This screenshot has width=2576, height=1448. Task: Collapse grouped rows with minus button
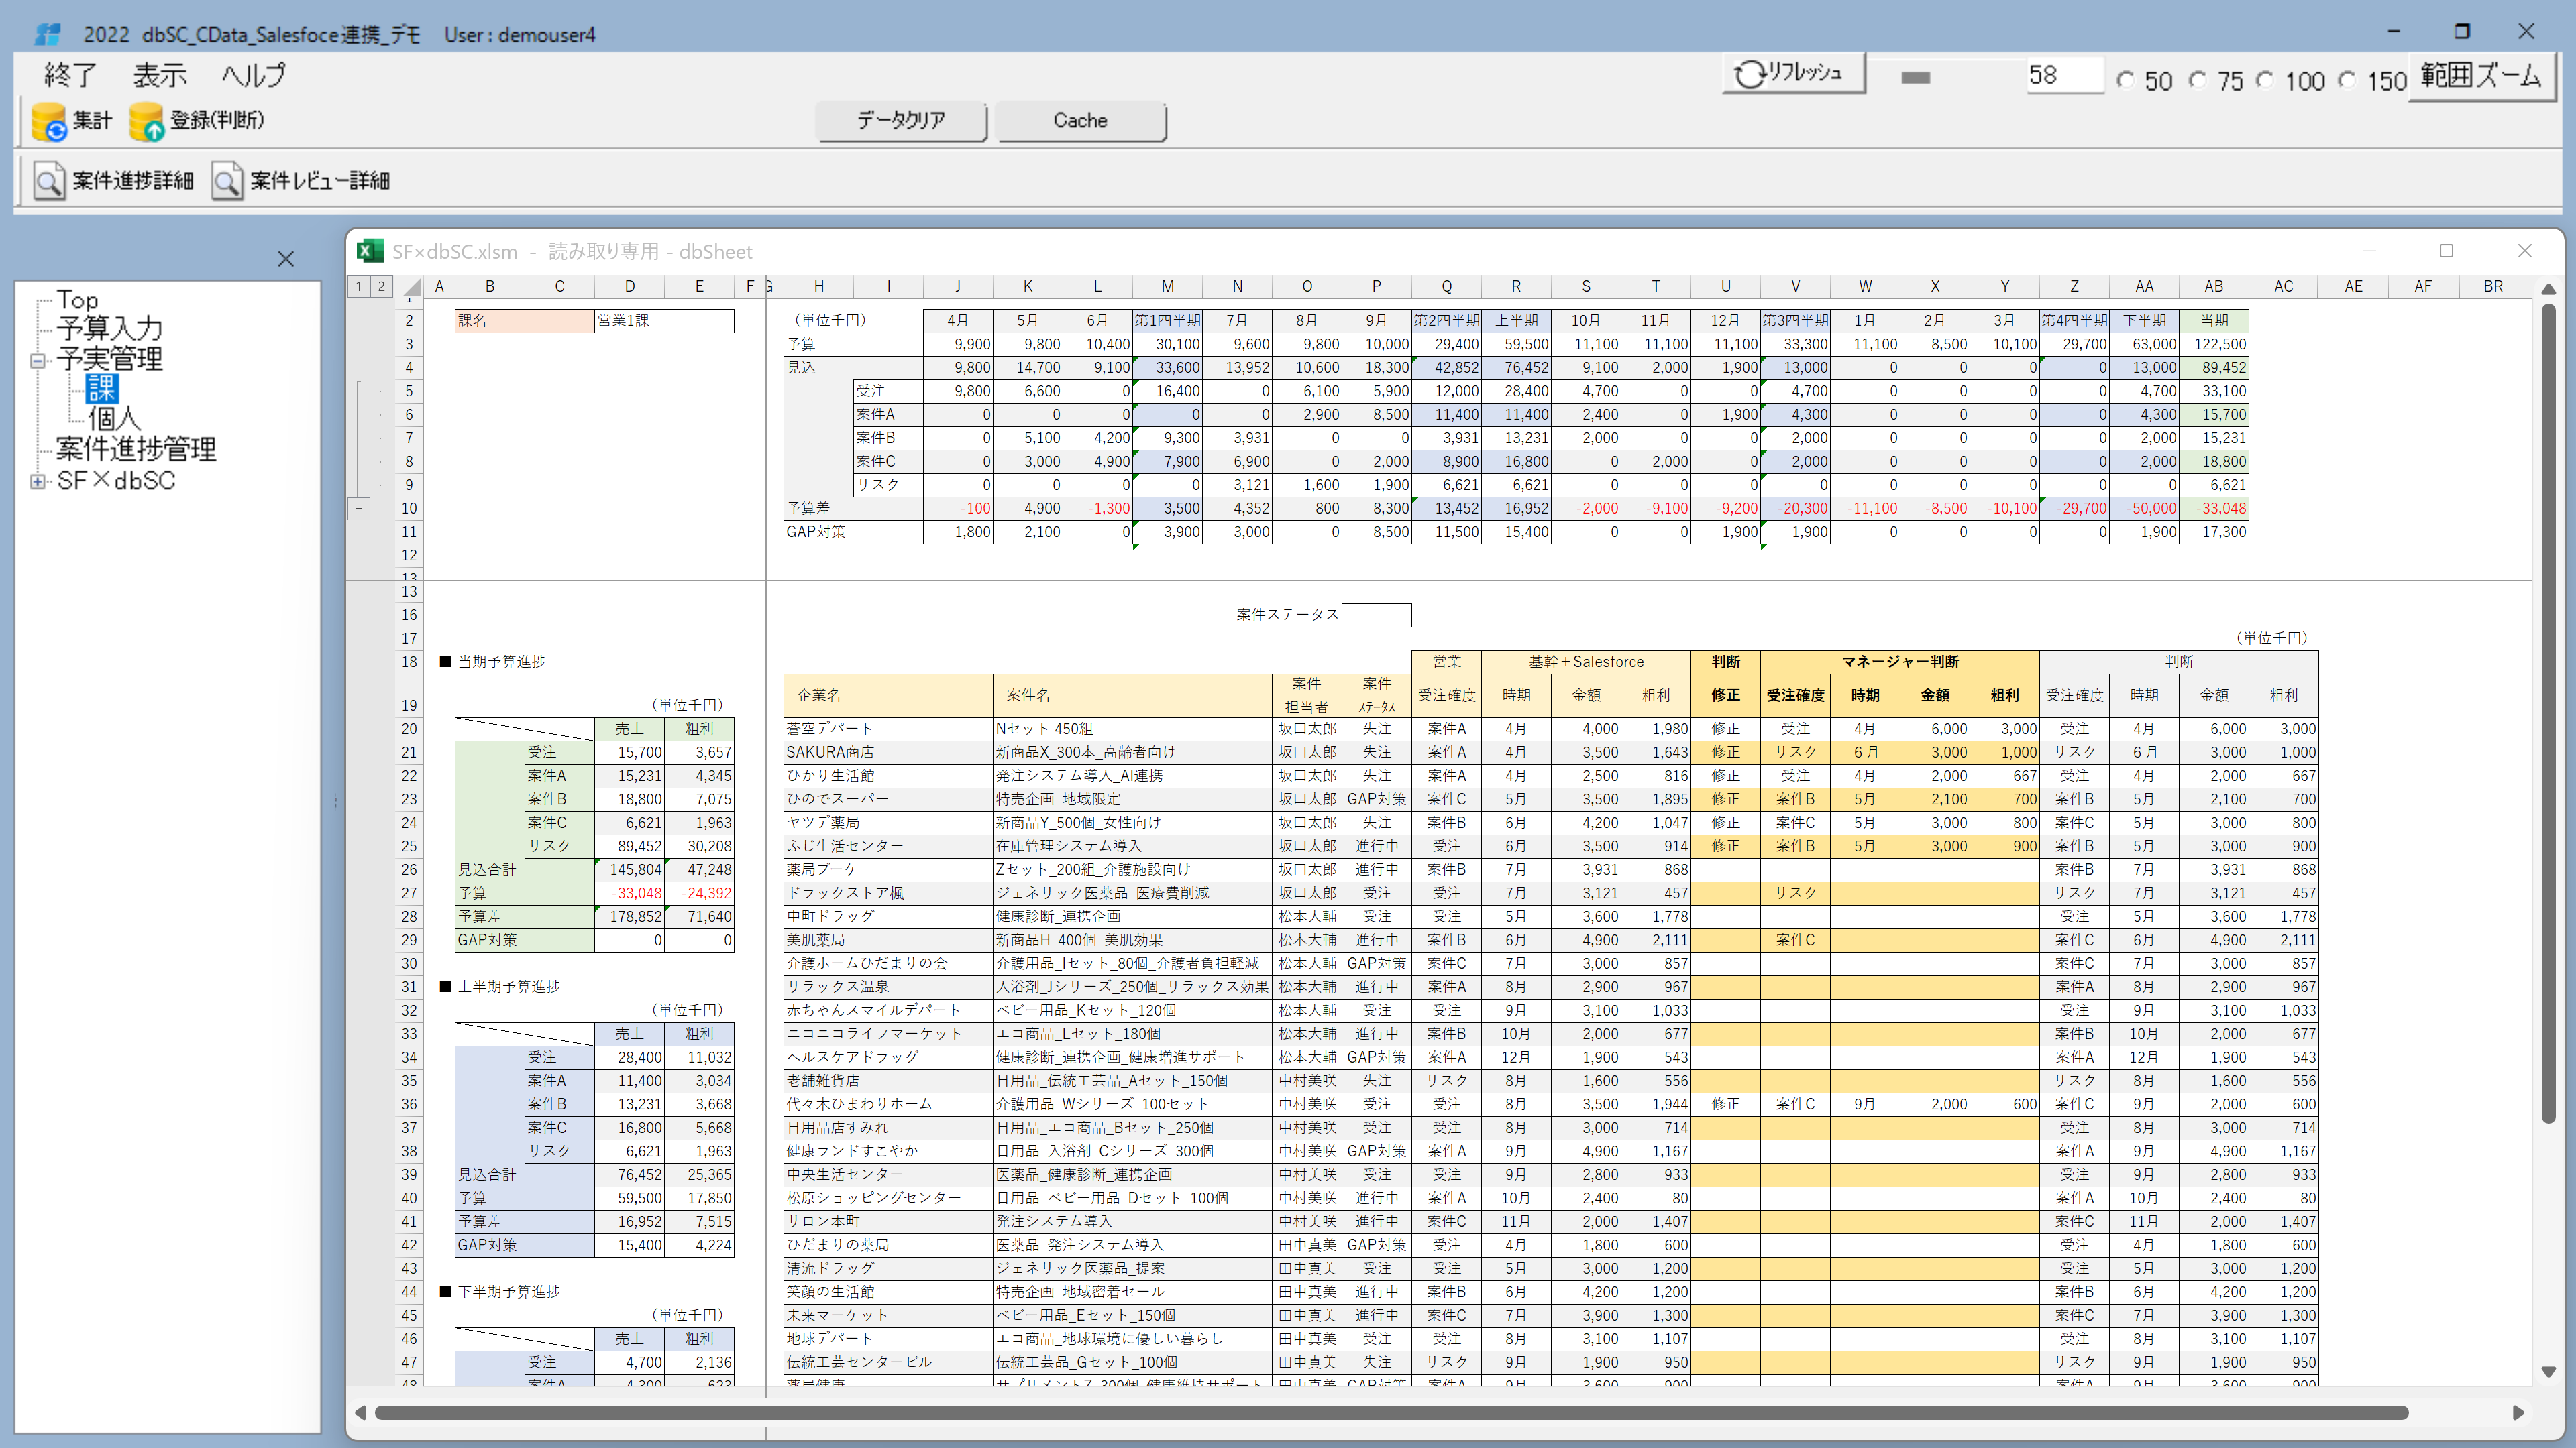359,509
